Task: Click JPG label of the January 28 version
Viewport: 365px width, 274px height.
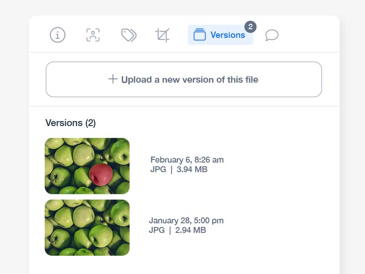Action: click(x=156, y=230)
